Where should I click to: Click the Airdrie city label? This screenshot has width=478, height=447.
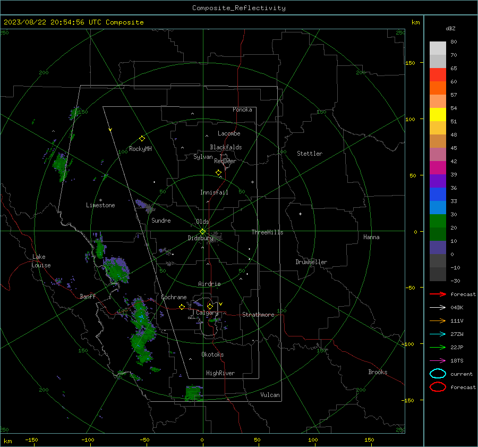pyautogui.click(x=209, y=284)
